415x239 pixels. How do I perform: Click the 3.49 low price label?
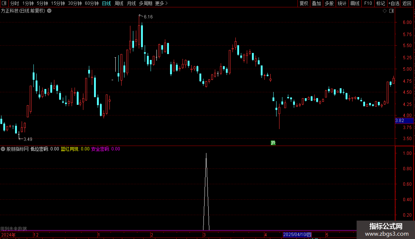(x=28, y=139)
